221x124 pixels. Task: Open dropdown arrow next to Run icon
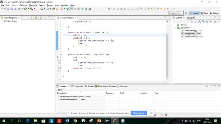pyautogui.click(x=28, y=9)
